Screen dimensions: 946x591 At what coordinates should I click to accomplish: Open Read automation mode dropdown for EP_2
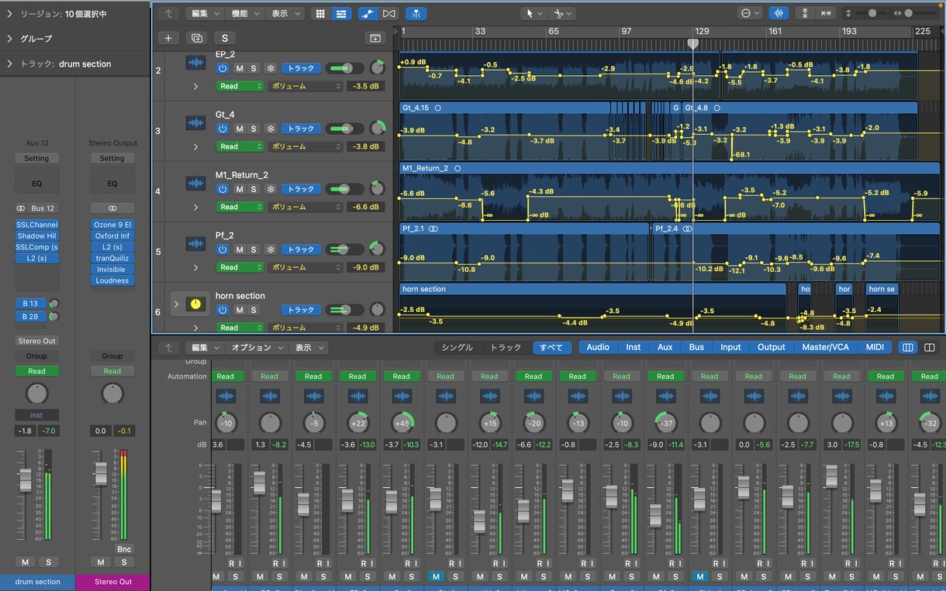coord(240,86)
